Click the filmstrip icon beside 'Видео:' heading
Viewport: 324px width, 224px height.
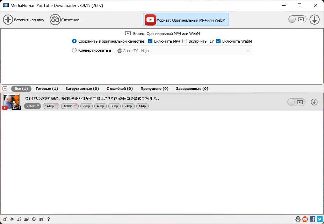[128, 33]
